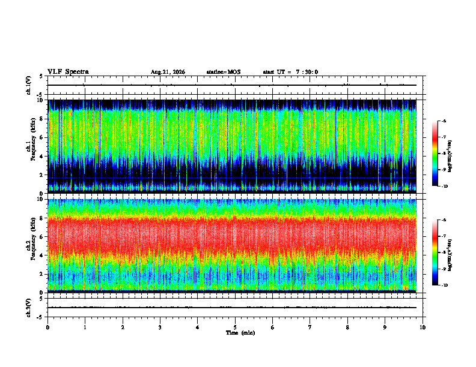Click the 2 minute tick label

123,327
